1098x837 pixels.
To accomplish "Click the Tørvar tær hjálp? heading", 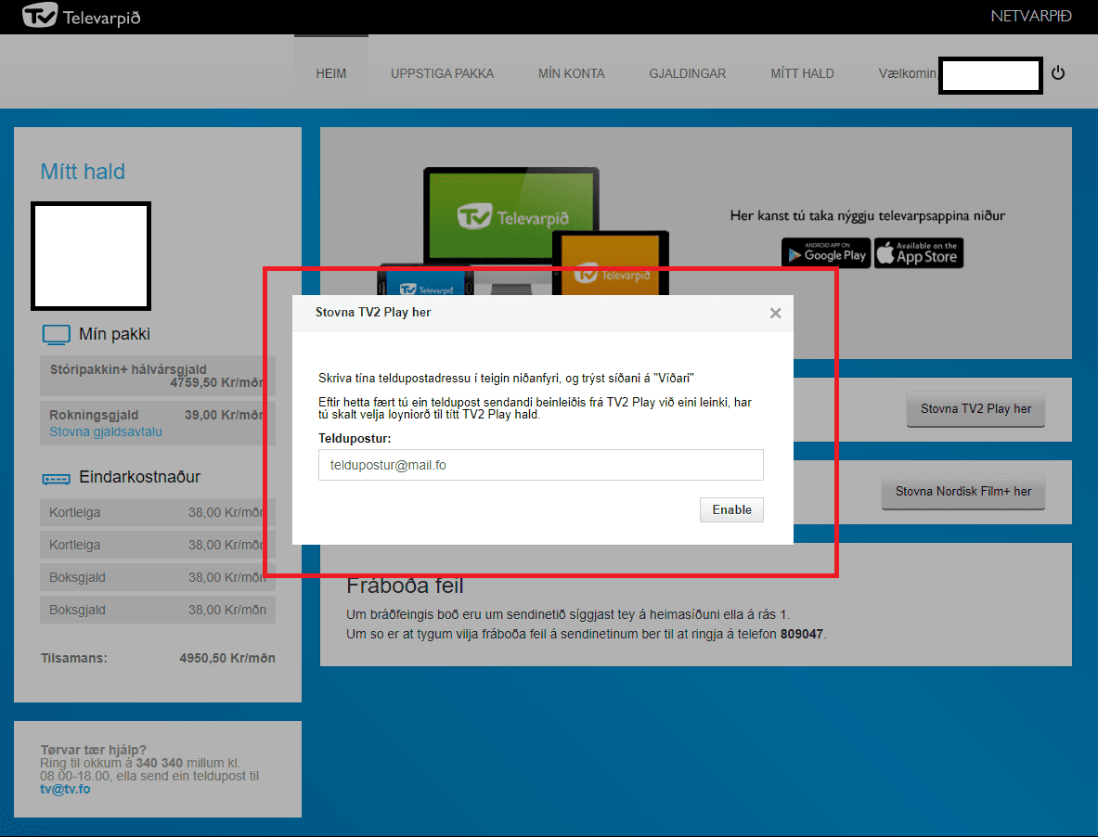I will click(x=93, y=750).
